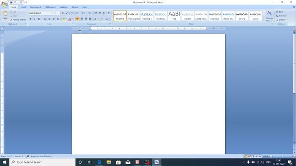Screen dimensions: 296x166
Task: Open the Mailings tab
Action: click(63, 7)
